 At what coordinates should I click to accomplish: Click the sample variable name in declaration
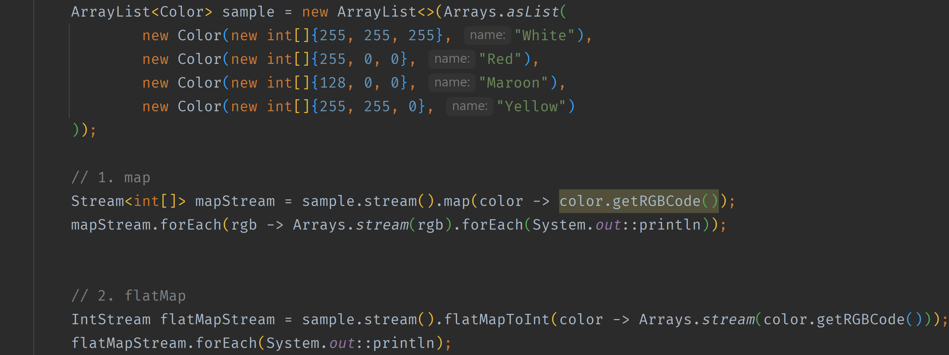coord(248,12)
